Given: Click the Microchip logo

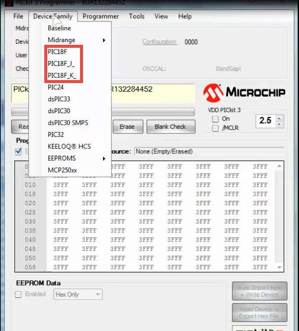Looking at the screenshot, I should pos(244,93).
